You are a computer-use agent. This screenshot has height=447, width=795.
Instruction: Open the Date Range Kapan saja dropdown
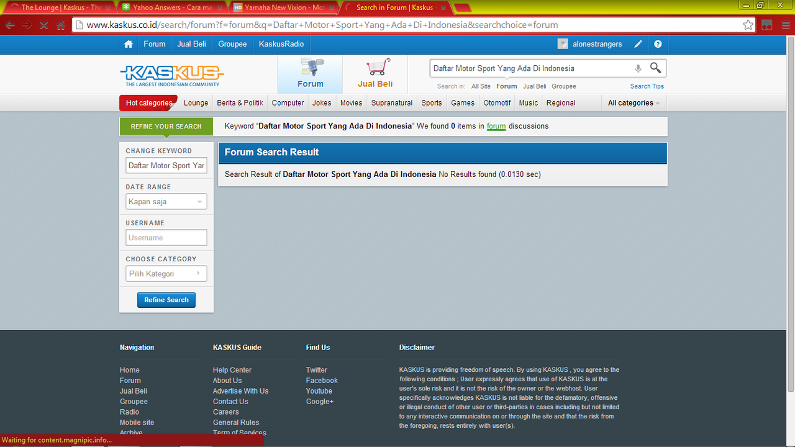[x=166, y=202]
